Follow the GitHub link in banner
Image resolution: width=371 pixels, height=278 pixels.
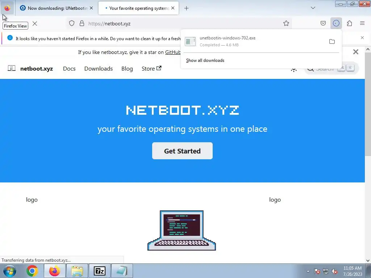[173, 52]
